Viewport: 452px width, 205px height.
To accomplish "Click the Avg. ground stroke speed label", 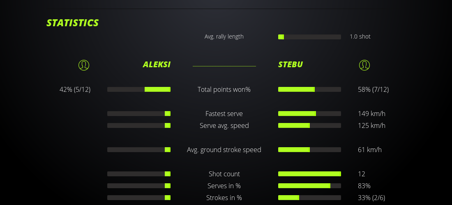I will (x=224, y=150).
